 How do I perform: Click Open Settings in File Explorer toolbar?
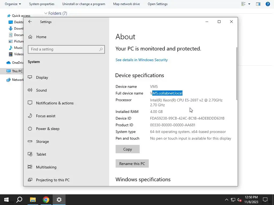coord(158,4)
